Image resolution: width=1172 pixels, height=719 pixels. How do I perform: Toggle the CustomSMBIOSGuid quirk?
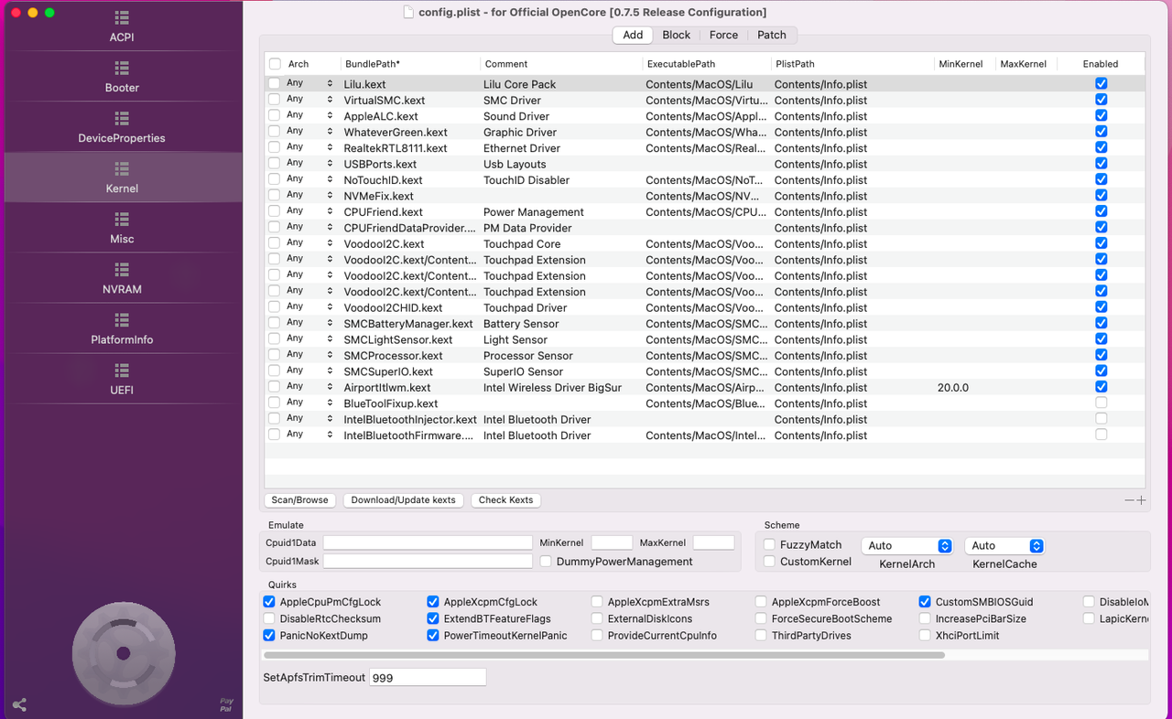pyautogui.click(x=925, y=602)
